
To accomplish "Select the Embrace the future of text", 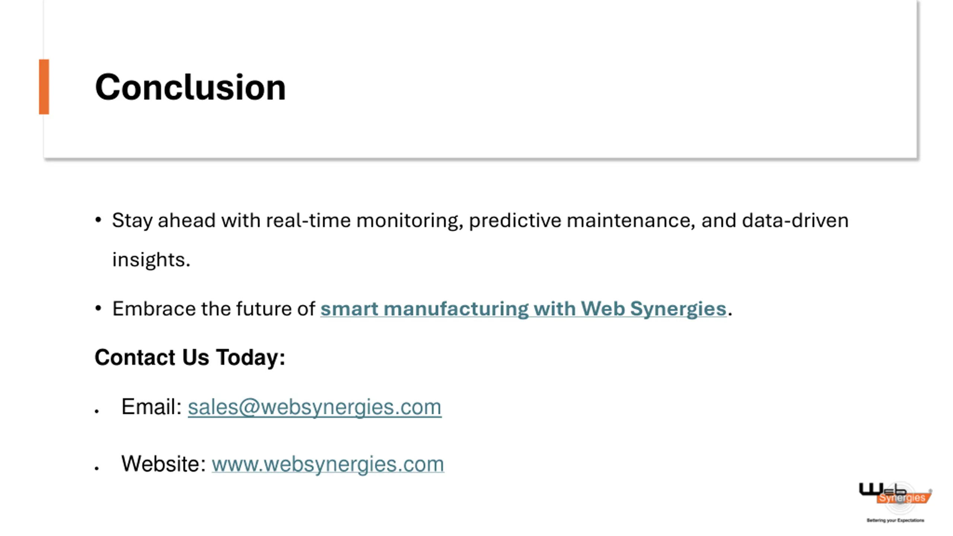I will coord(213,309).
